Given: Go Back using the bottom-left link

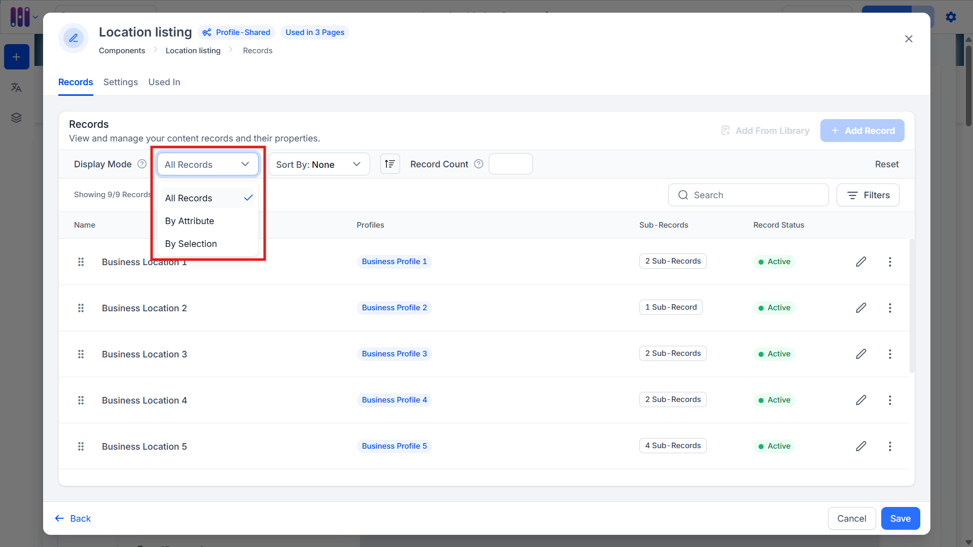Looking at the screenshot, I should click(73, 519).
